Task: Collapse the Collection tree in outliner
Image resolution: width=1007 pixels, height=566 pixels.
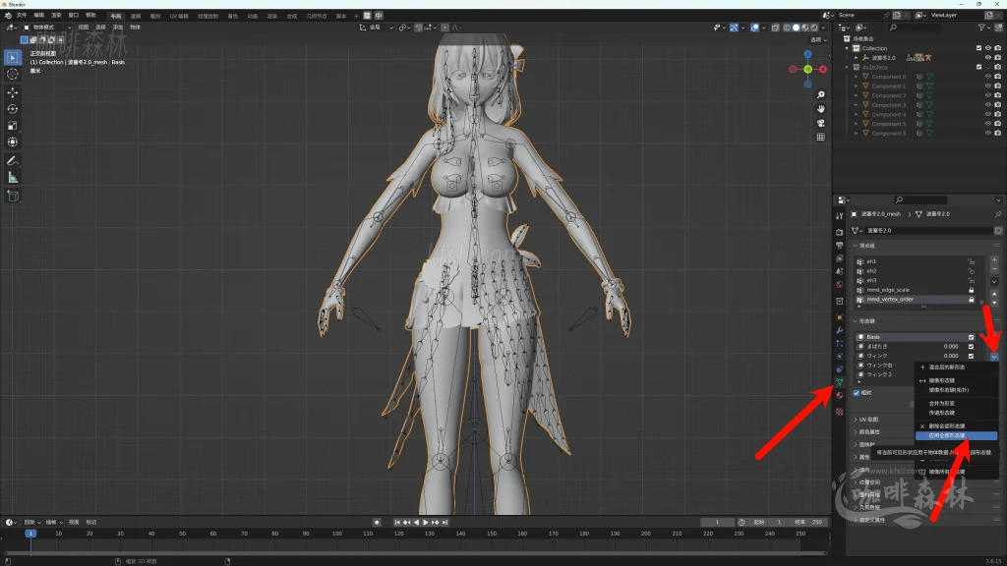Action: coord(847,48)
